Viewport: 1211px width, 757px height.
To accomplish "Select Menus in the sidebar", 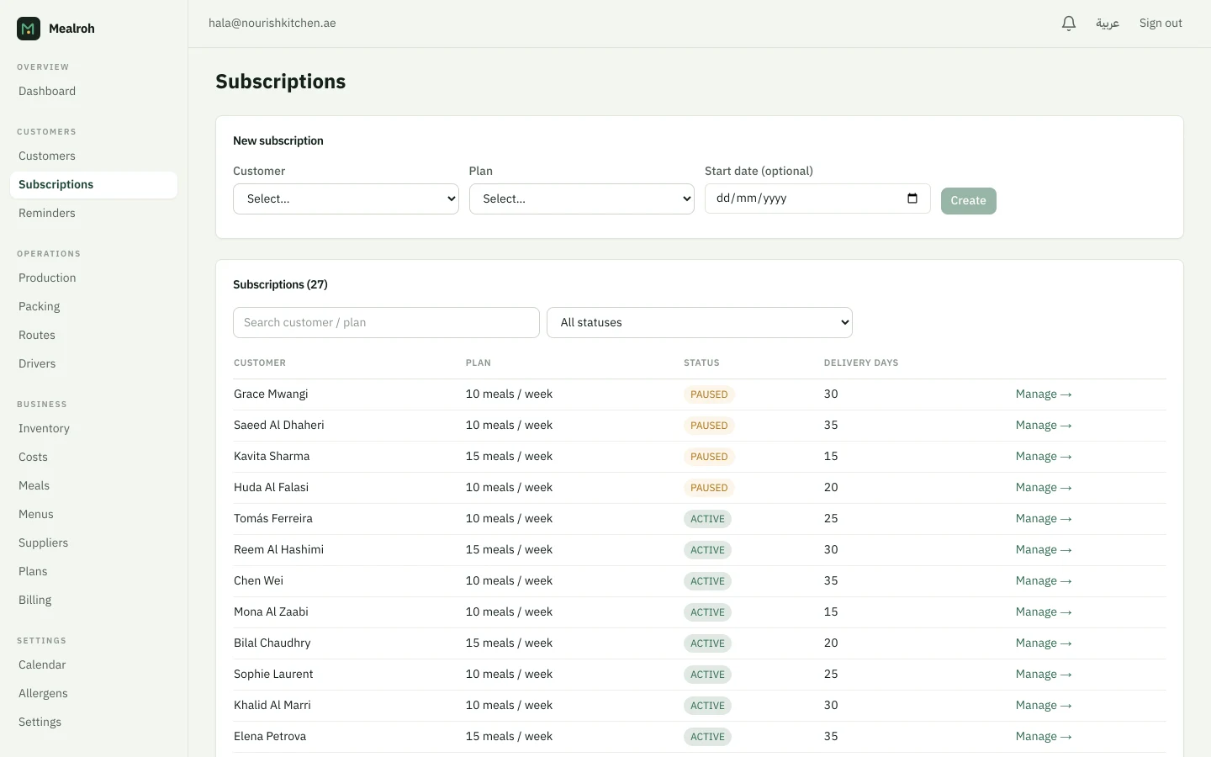I will [x=36, y=514].
